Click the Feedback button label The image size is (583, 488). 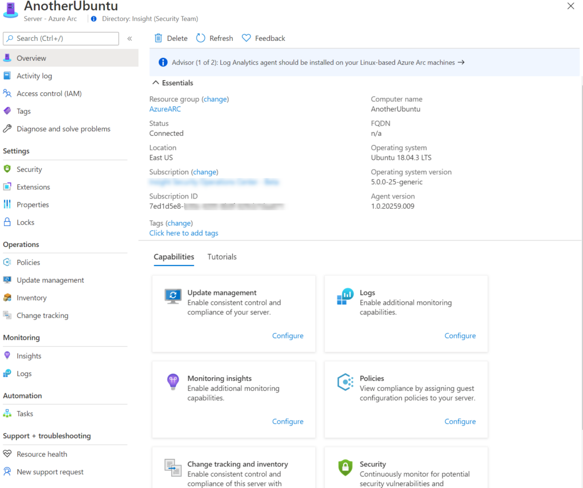pos(270,38)
